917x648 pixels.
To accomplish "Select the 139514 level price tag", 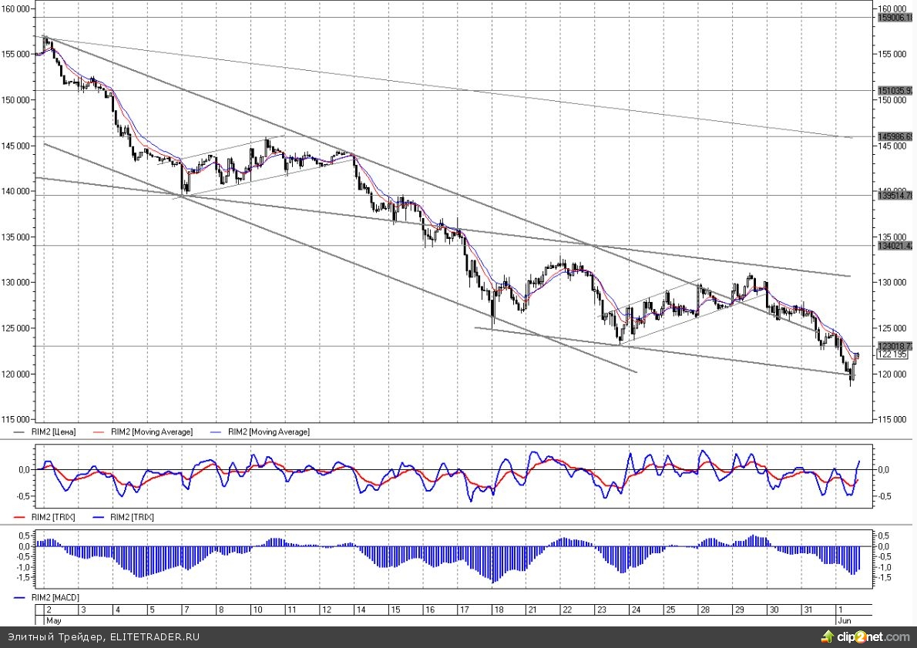I will [895, 196].
